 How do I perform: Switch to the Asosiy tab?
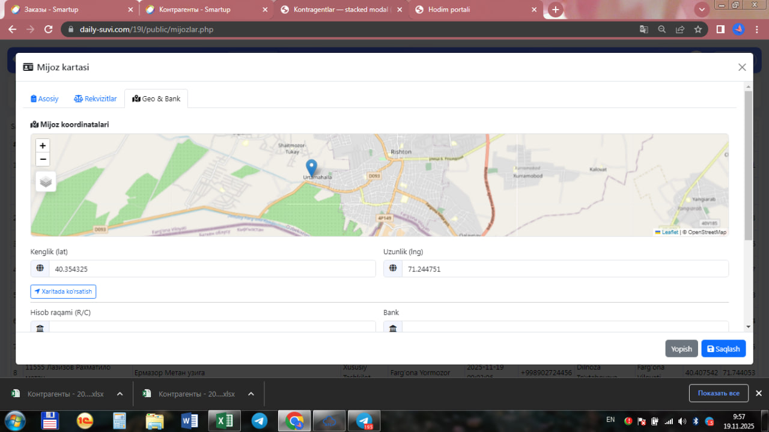click(x=44, y=99)
